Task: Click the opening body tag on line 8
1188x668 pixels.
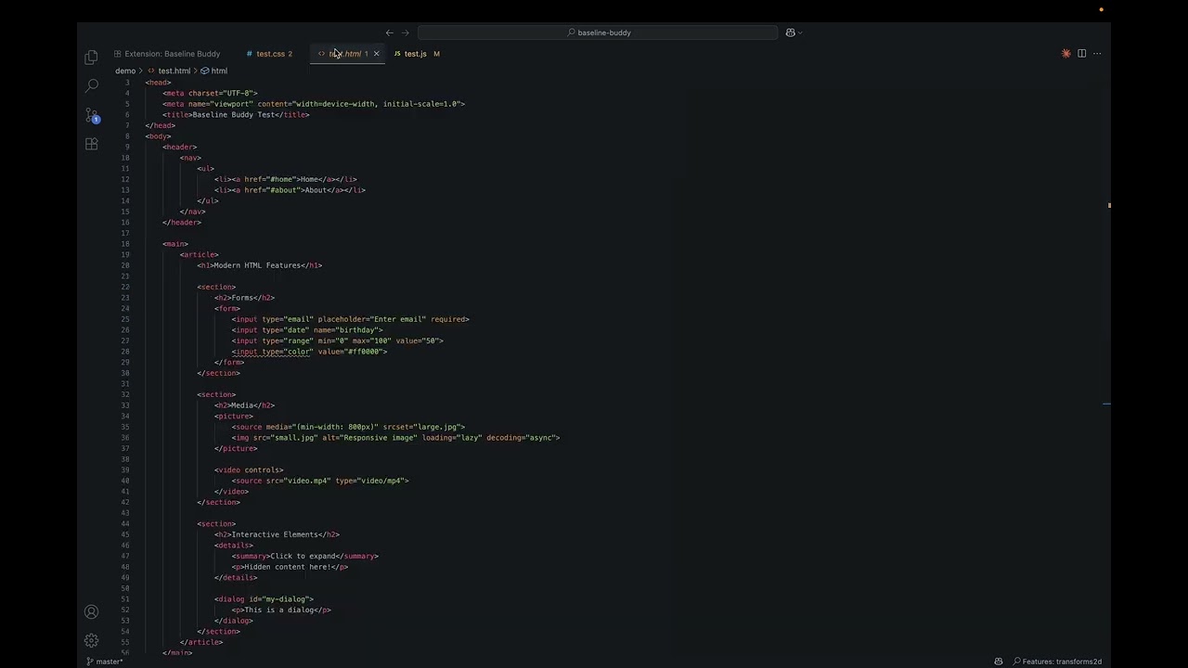Action: (x=158, y=136)
